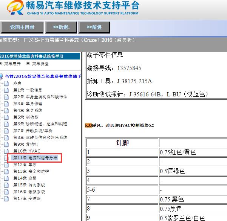Open 第1章 一般信息
The image size is (227, 221).
[28, 90]
